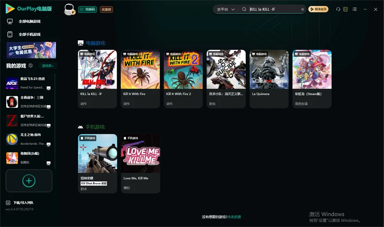Clear the search text with the round clear icon

tap(303, 9)
